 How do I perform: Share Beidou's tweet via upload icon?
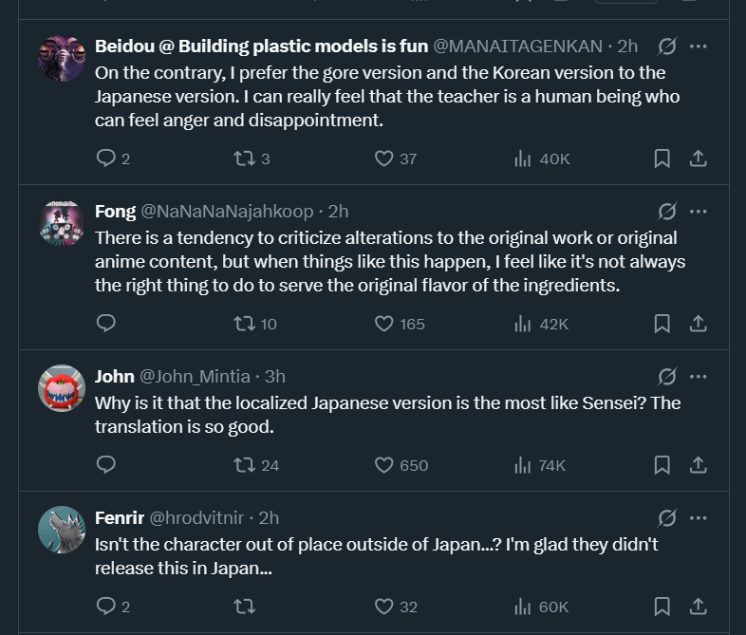[x=698, y=159]
